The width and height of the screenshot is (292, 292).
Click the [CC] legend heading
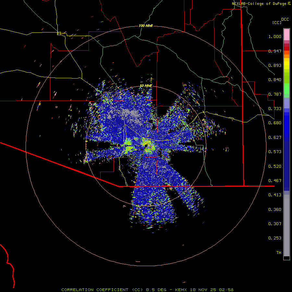[x=277, y=22]
